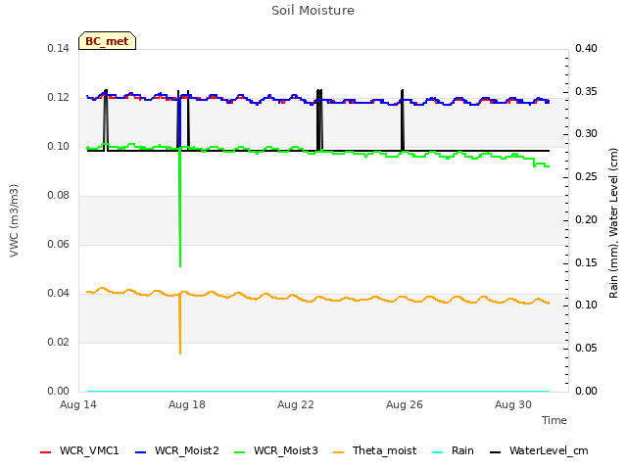Click the 0.12 left axis value

coord(59,98)
